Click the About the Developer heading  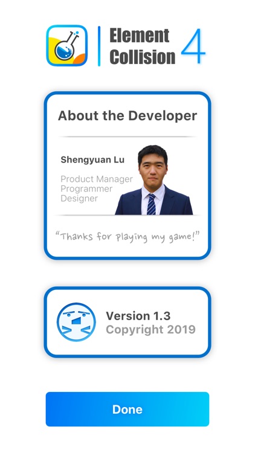(x=127, y=115)
